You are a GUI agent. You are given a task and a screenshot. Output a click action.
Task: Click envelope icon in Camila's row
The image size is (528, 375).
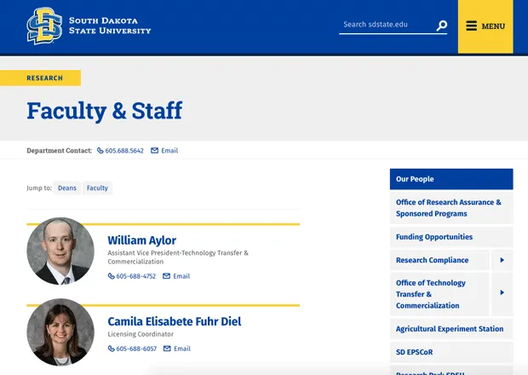click(x=167, y=349)
